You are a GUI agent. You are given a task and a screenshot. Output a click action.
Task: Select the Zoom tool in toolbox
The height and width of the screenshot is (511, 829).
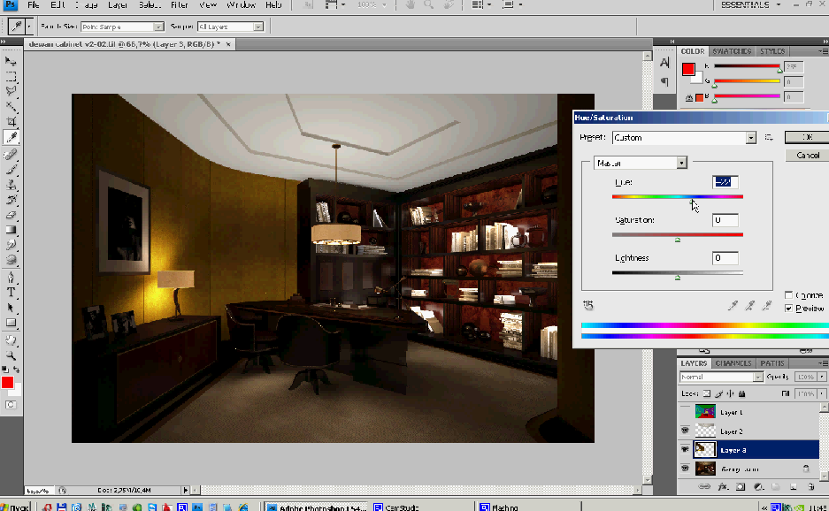click(11, 355)
